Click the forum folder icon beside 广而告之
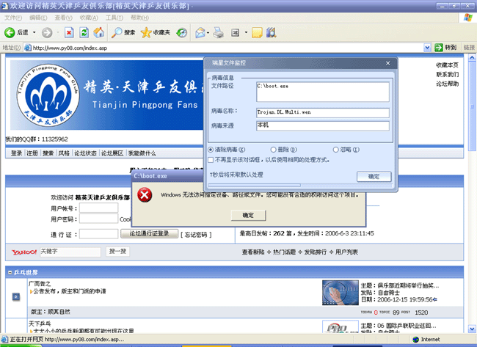The image size is (477, 347). (16, 296)
